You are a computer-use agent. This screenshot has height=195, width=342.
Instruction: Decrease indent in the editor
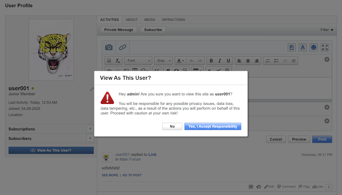tap(285, 61)
